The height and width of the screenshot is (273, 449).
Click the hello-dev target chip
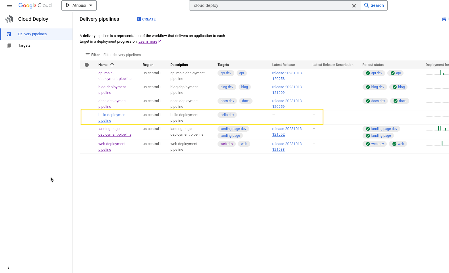coord(227,115)
